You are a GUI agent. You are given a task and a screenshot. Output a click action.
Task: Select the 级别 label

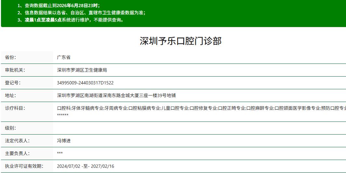point(10,128)
